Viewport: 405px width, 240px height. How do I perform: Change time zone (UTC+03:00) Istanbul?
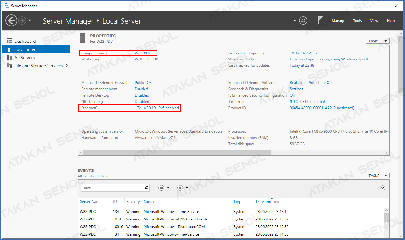[x=307, y=102]
